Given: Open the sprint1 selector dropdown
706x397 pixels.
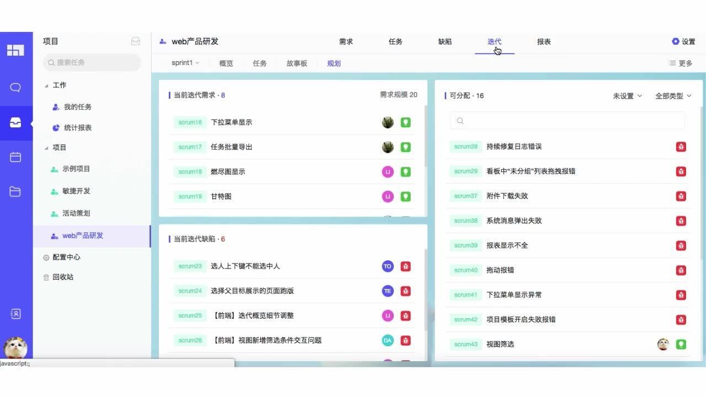Looking at the screenshot, I should [185, 62].
